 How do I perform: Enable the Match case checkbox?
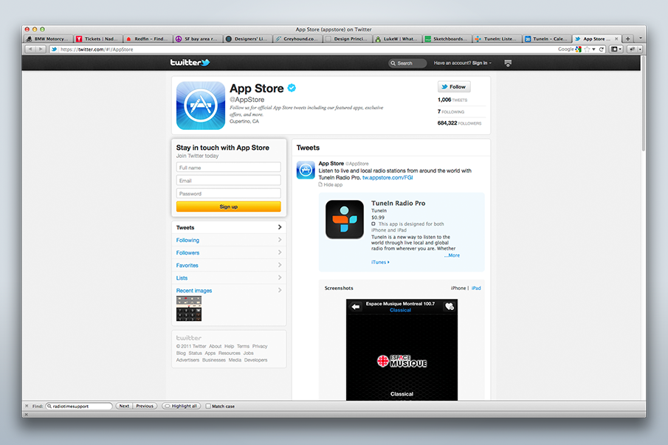pyautogui.click(x=208, y=406)
